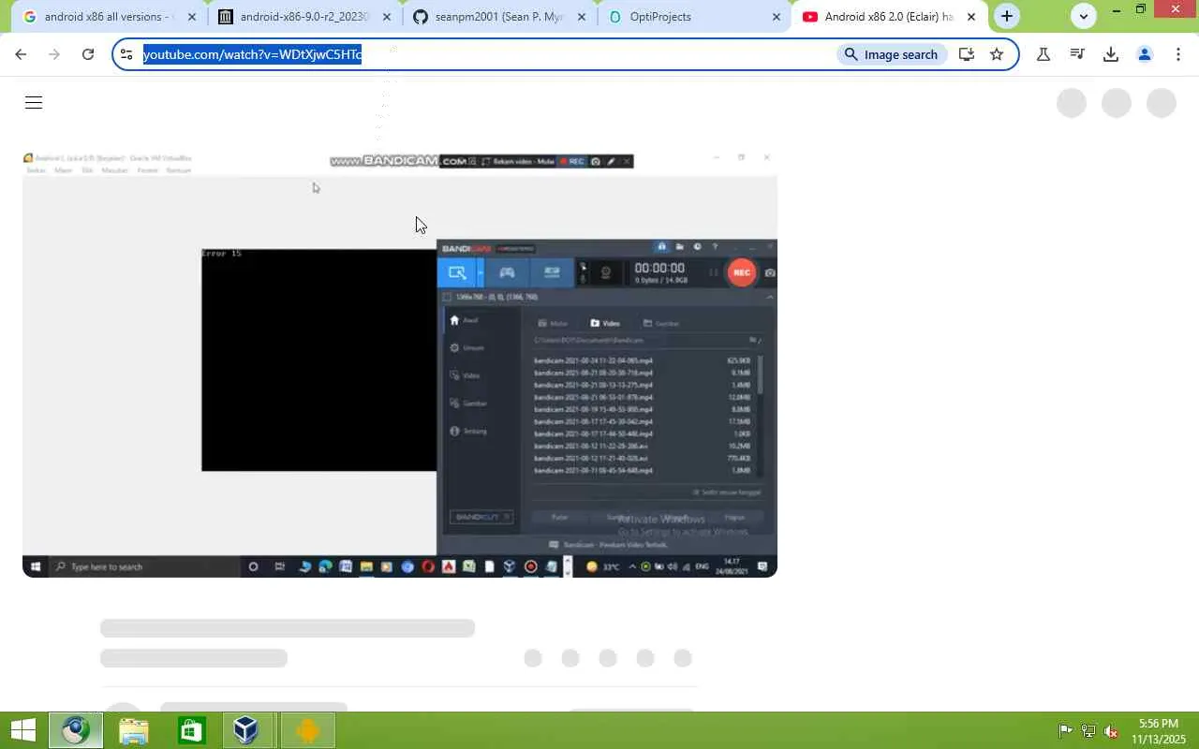This screenshot has height=749, width=1199.
Task: Close the OptiProjects tab
Action: pos(777,17)
